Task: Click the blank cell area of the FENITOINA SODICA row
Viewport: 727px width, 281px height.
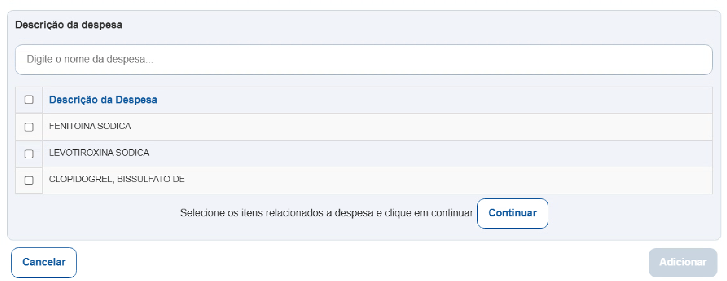Action: 421,127
